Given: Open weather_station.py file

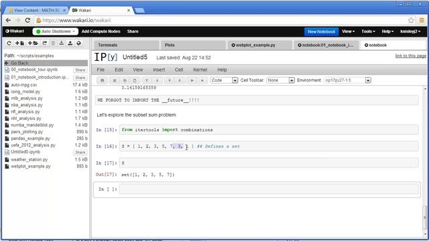Looking at the screenshot, I should pyautogui.click(x=29, y=159).
